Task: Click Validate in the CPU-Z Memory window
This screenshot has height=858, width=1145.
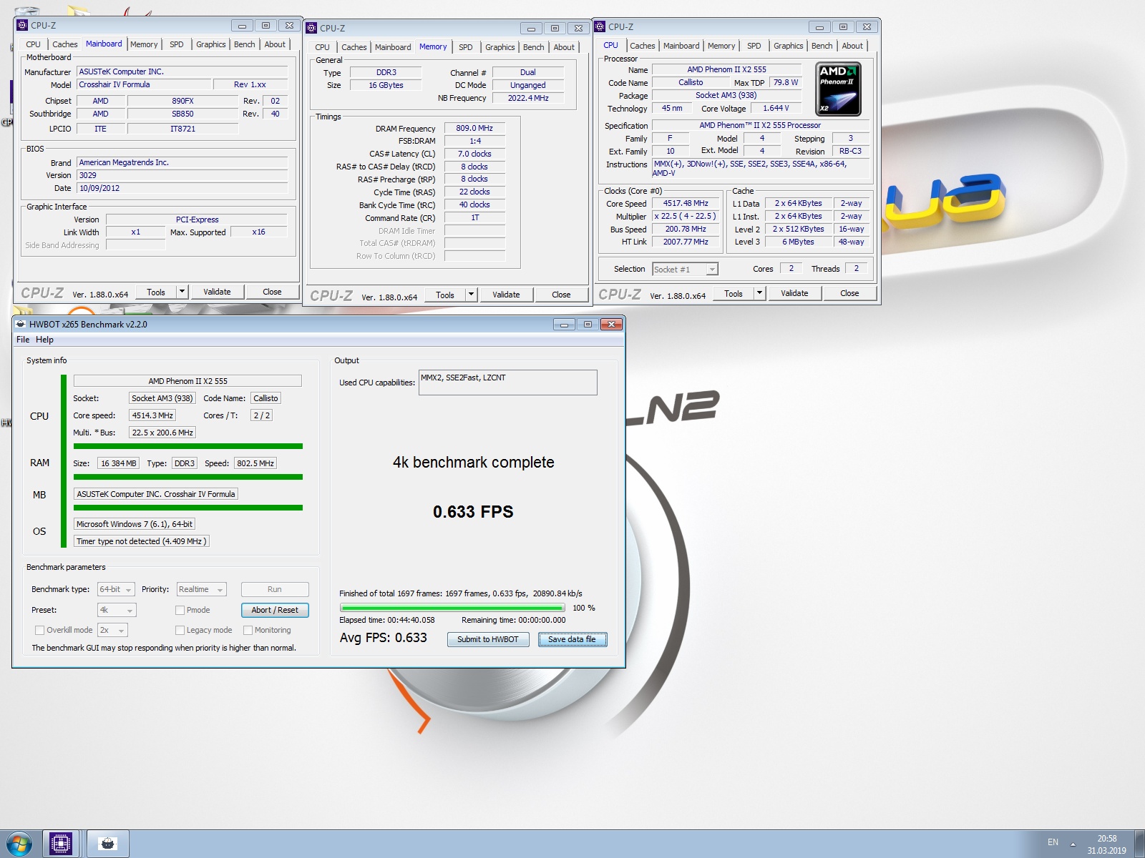Action: 506,295
